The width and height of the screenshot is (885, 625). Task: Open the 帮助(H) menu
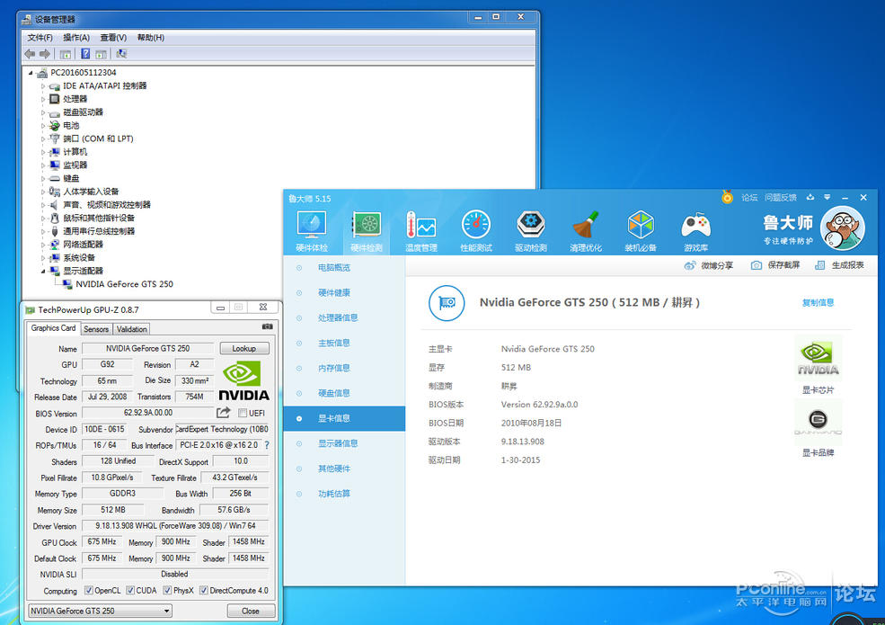(x=151, y=37)
